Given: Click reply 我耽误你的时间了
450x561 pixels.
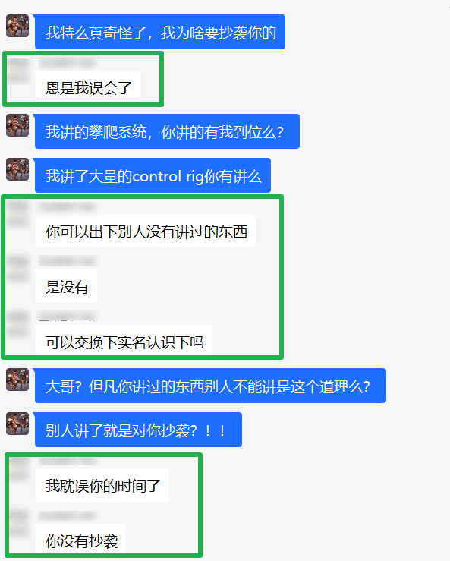Looking at the screenshot, I should pos(102,485).
